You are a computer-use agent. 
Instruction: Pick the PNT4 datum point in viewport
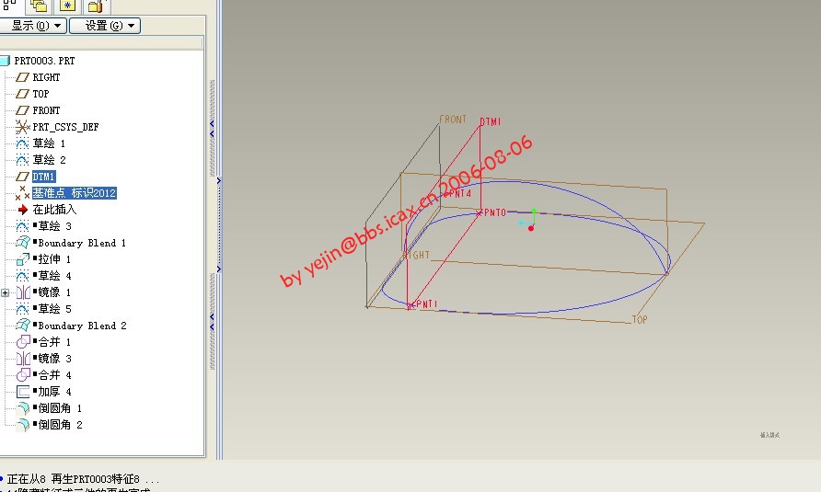(x=445, y=194)
